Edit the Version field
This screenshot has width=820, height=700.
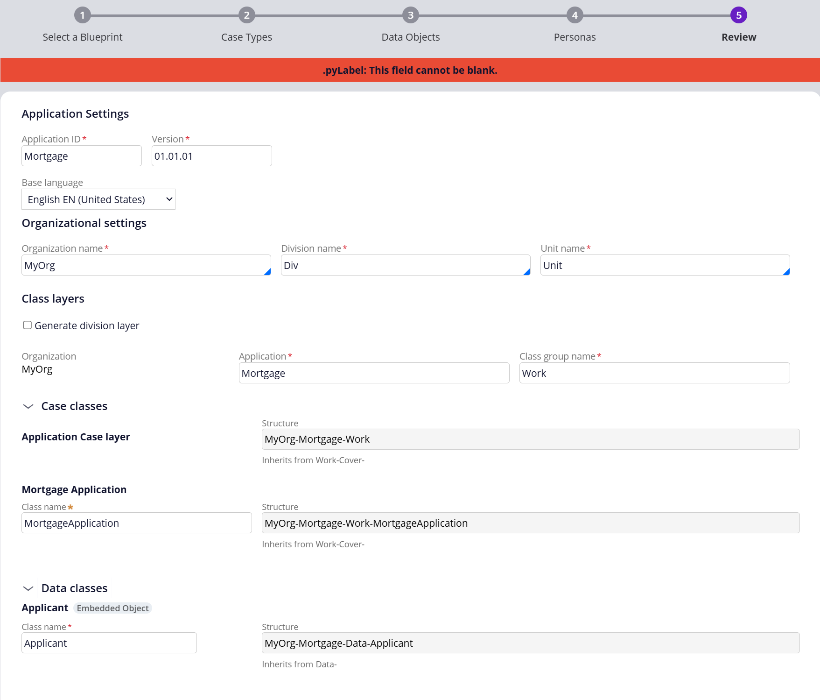click(211, 156)
